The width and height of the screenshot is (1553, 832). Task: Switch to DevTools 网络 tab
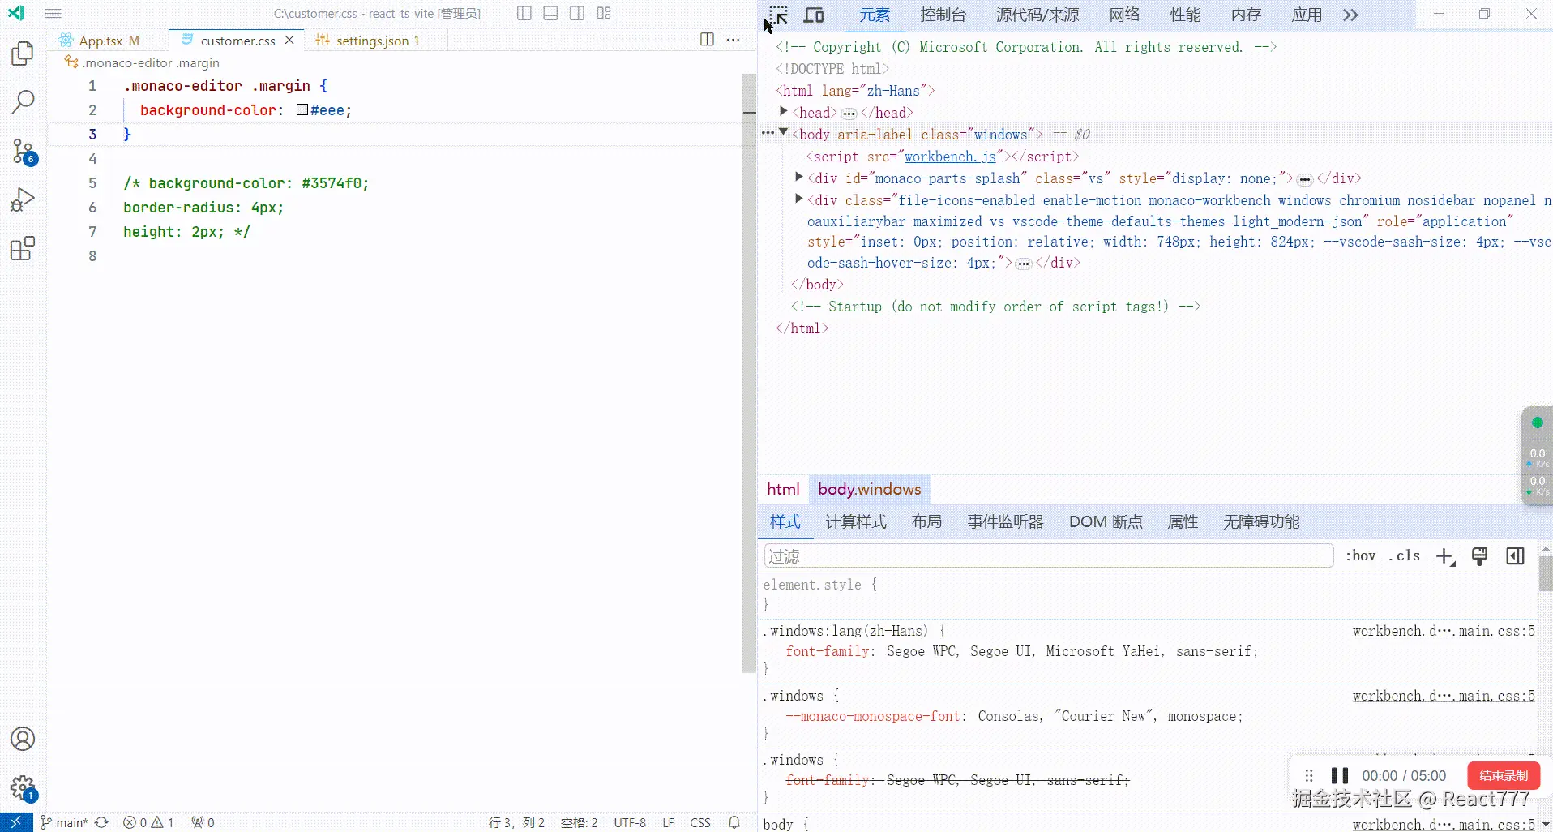pos(1124,15)
